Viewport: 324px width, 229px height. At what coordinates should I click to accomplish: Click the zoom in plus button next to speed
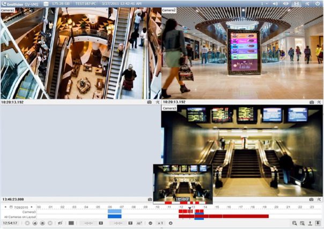(x=171, y=223)
